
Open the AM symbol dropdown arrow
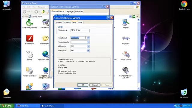[x=88, y=46]
